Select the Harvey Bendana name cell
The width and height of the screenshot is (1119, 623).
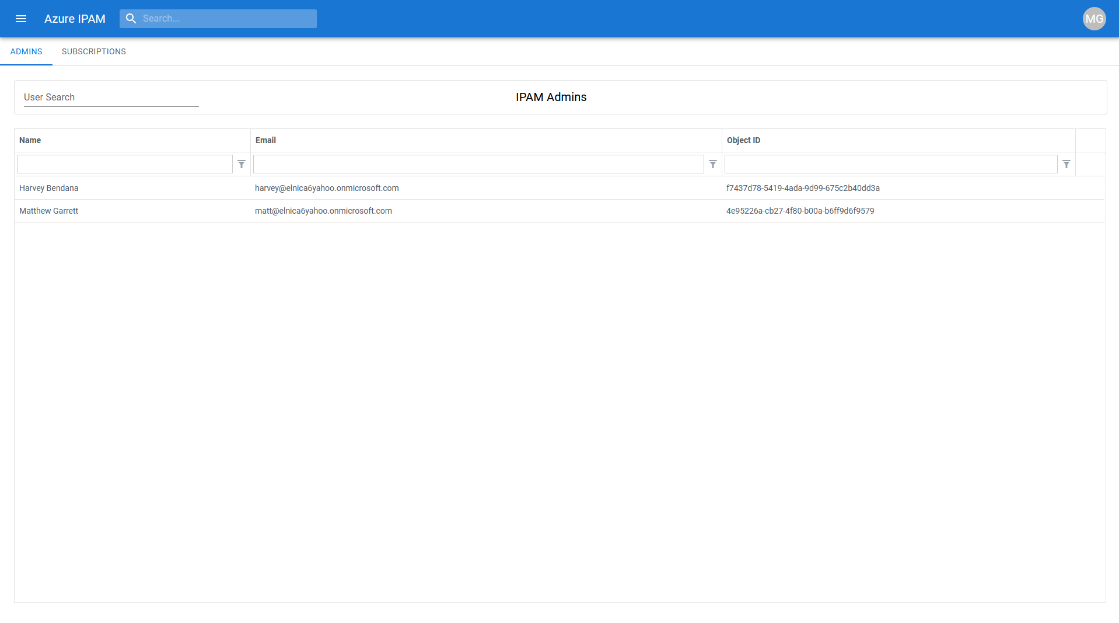(132, 188)
